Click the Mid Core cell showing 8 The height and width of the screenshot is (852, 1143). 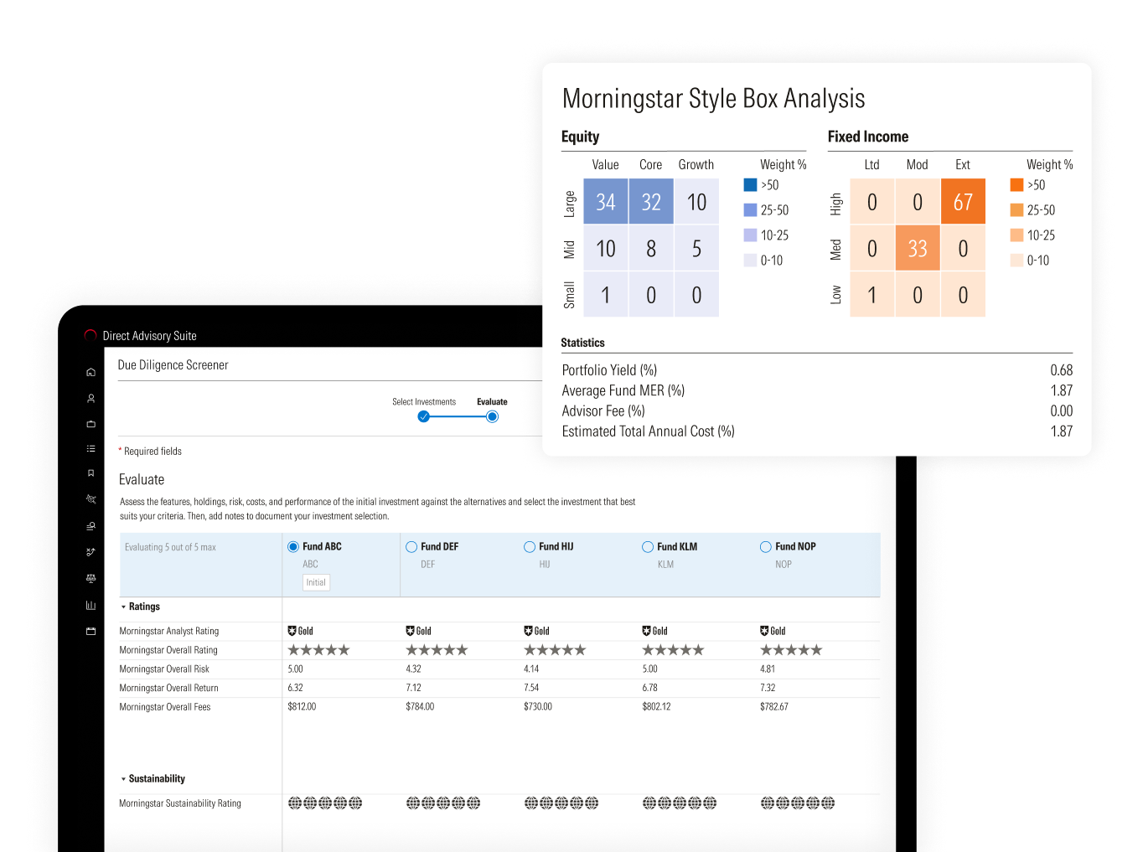(651, 249)
